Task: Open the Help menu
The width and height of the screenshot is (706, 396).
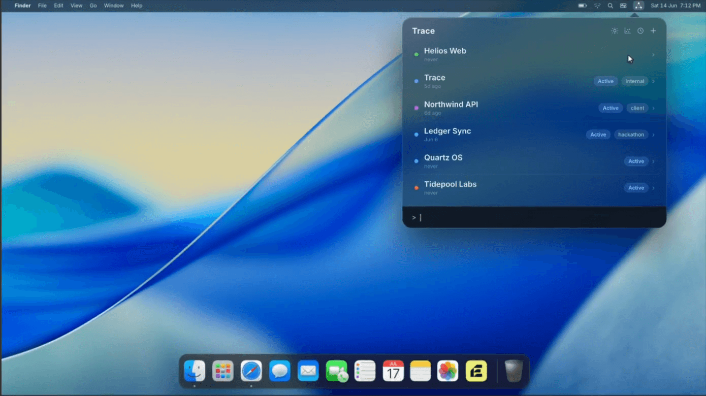Action: [137, 6]
